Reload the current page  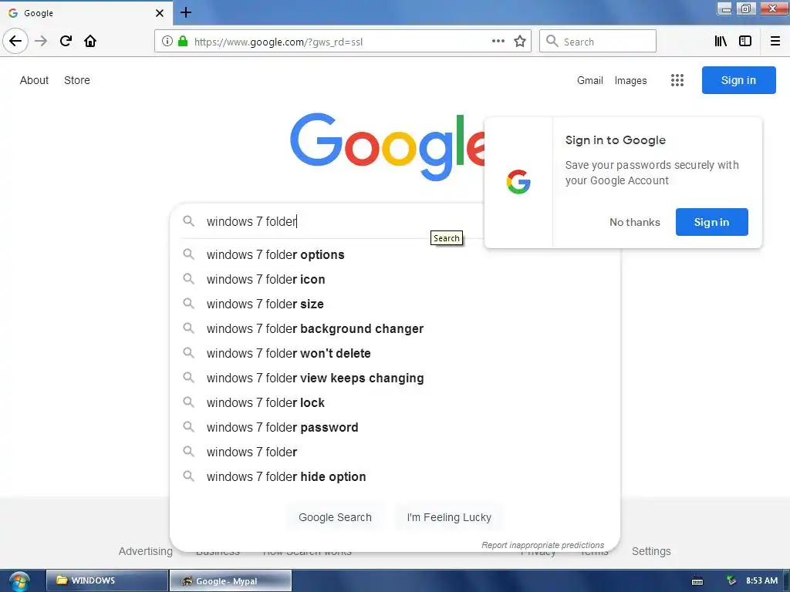pos(66,41)
